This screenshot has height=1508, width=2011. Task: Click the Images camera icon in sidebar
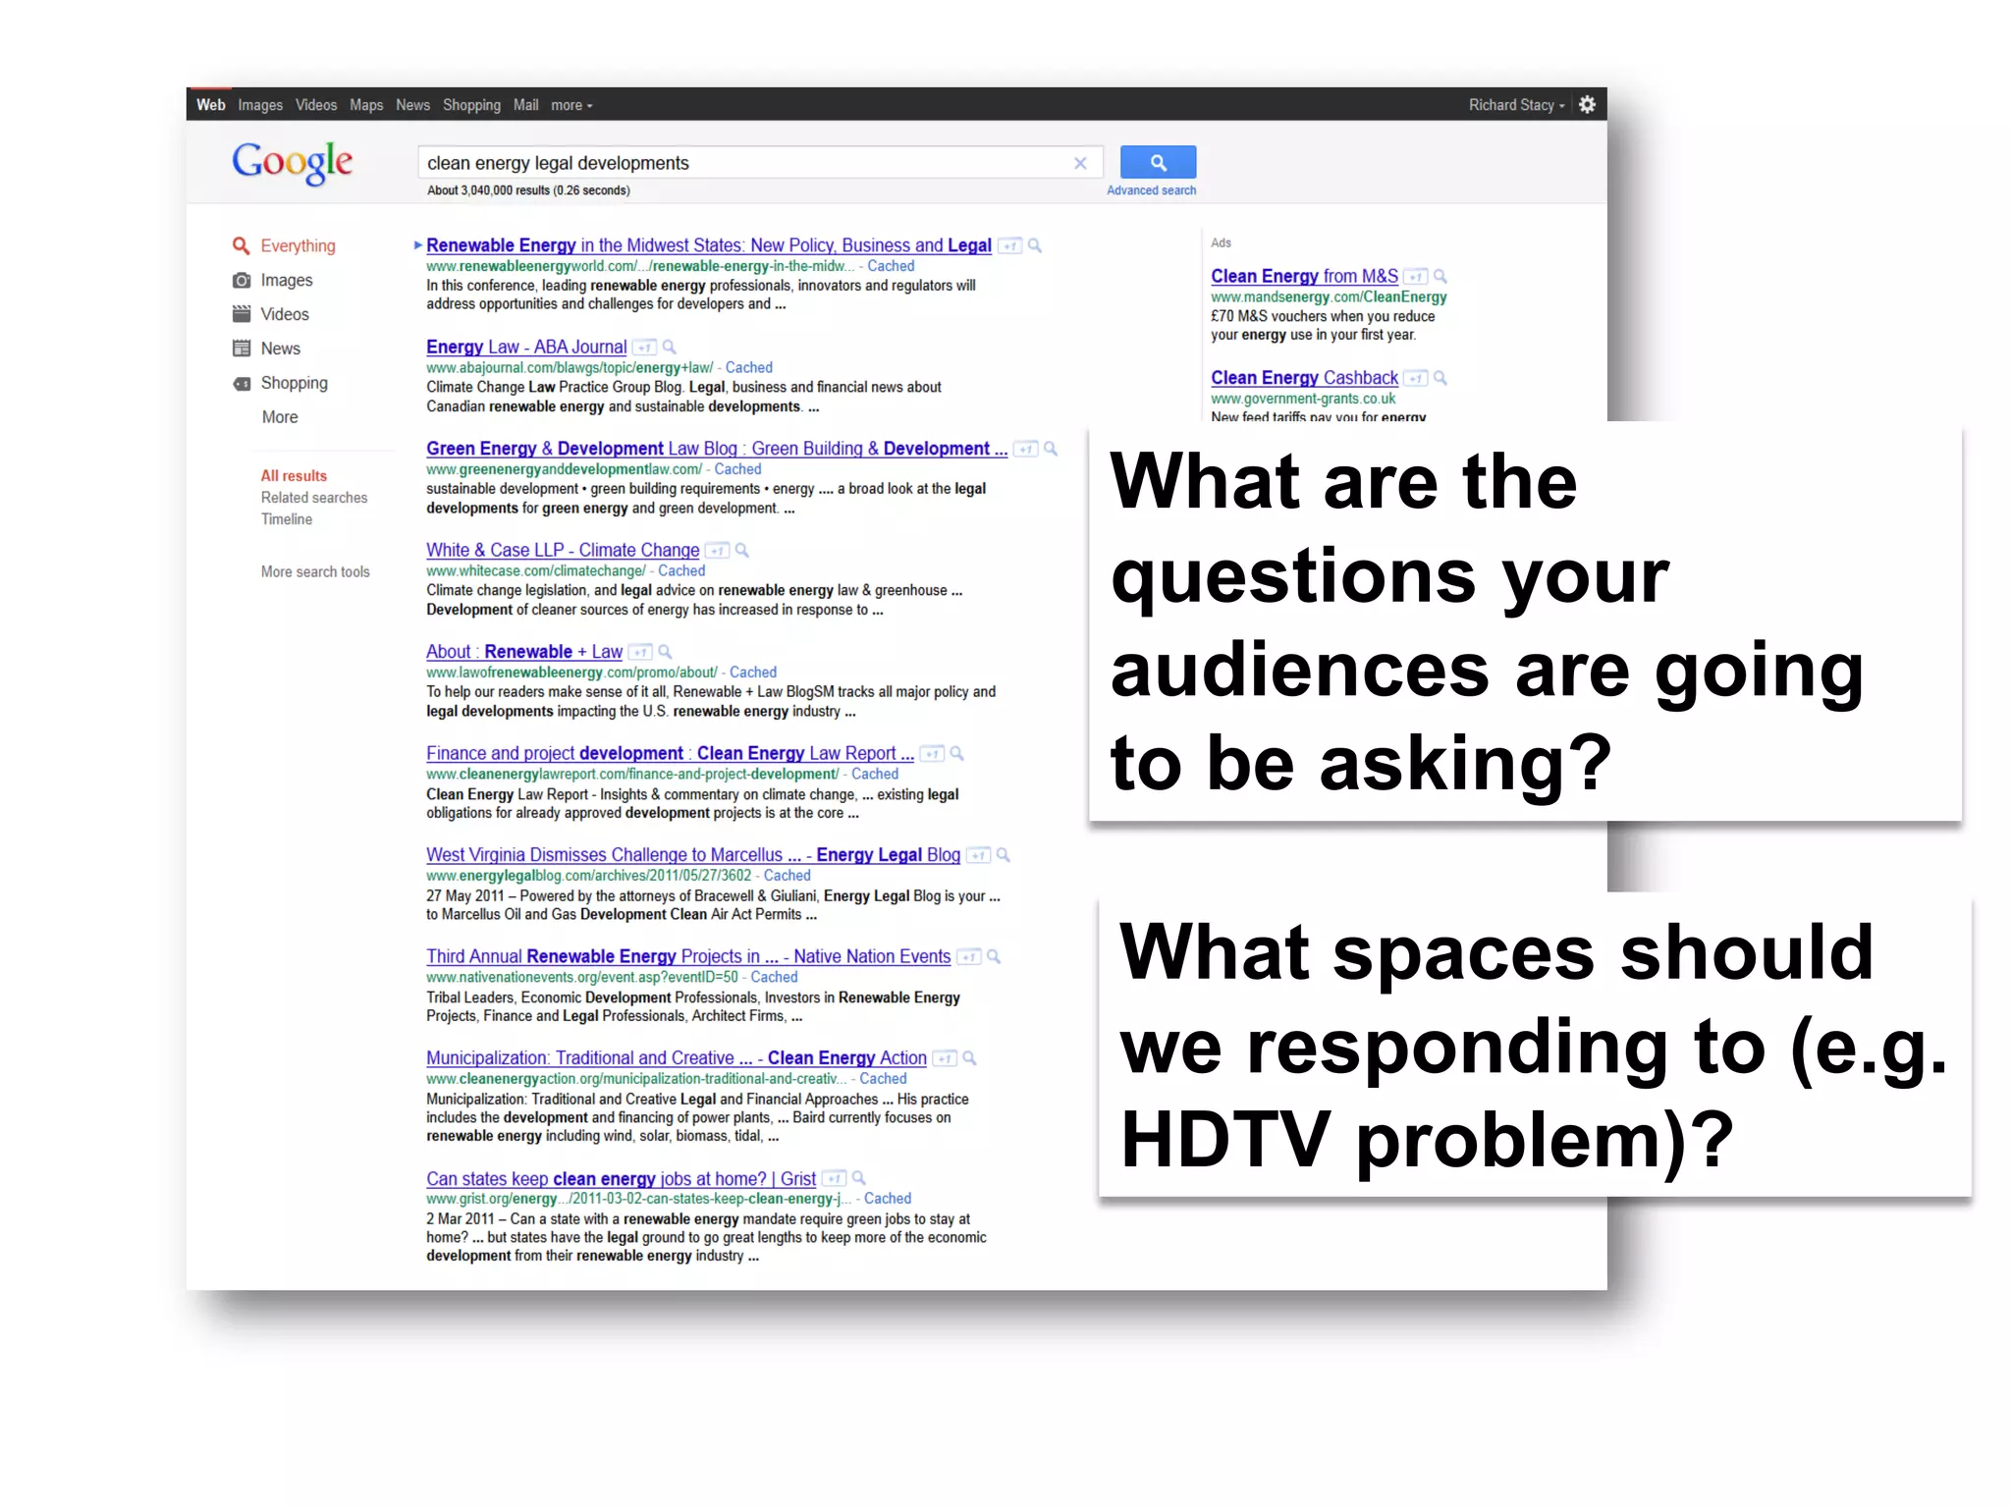click(241, 280)
